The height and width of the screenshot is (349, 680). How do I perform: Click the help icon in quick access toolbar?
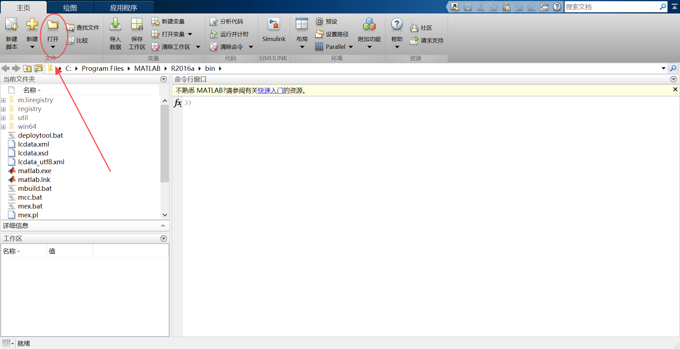pos(557,7)
